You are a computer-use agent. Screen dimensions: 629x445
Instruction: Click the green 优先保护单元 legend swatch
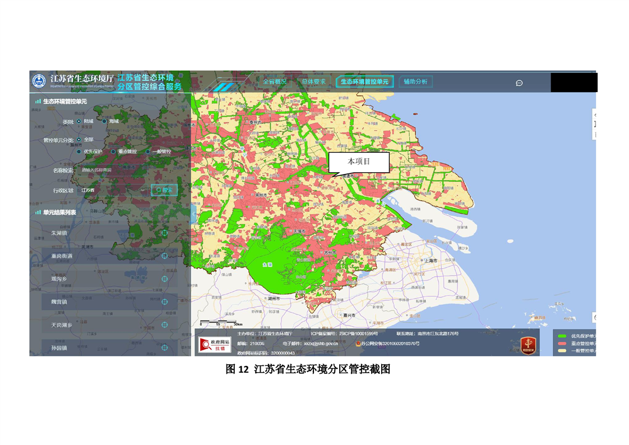tap(561, 336)
